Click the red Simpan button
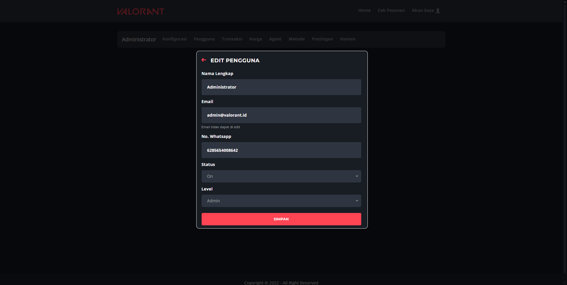Image resolution: width=567 pixels, height=285 pixels. click(281, 219)
